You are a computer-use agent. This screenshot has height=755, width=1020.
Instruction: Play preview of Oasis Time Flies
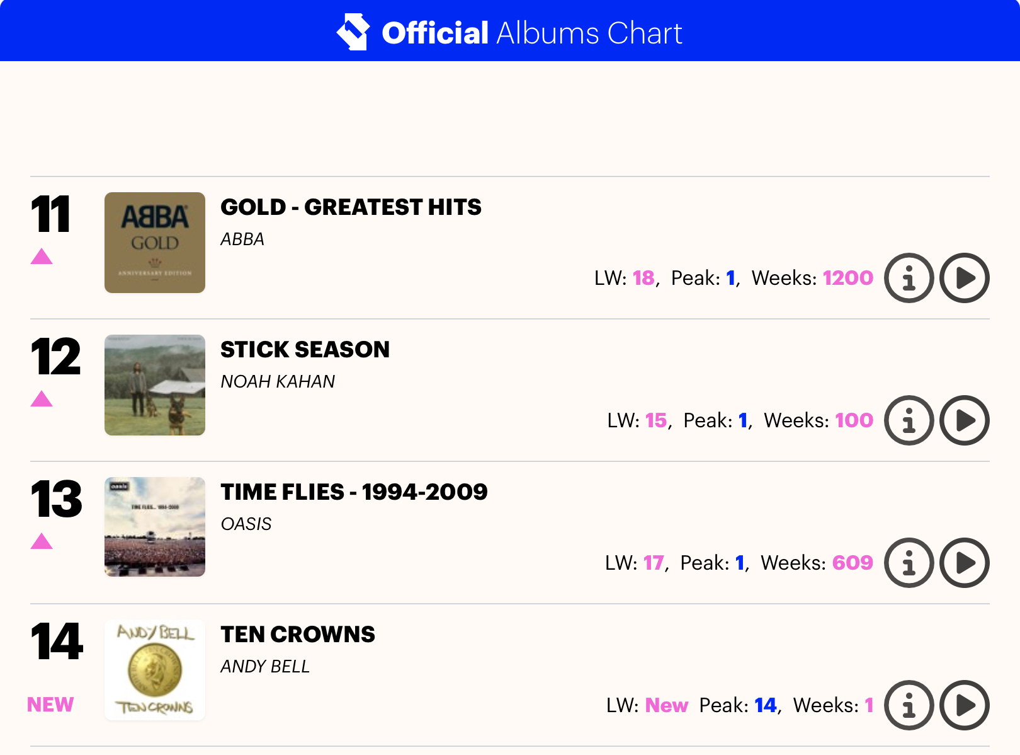click(965, 563)
